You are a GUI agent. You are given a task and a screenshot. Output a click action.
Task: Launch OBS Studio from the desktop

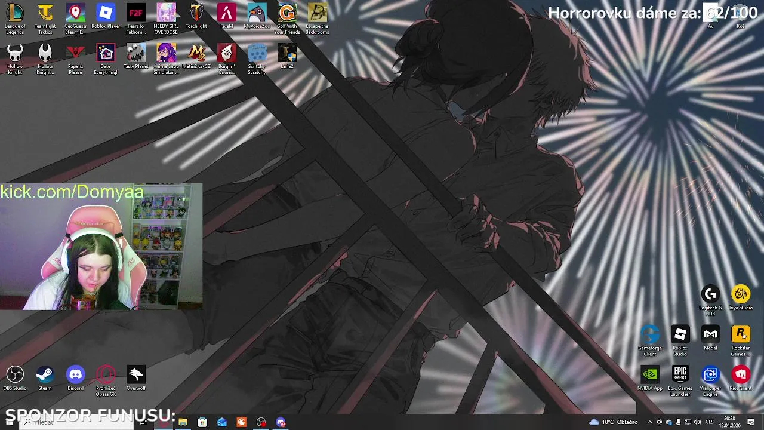(x=15, y=379)
